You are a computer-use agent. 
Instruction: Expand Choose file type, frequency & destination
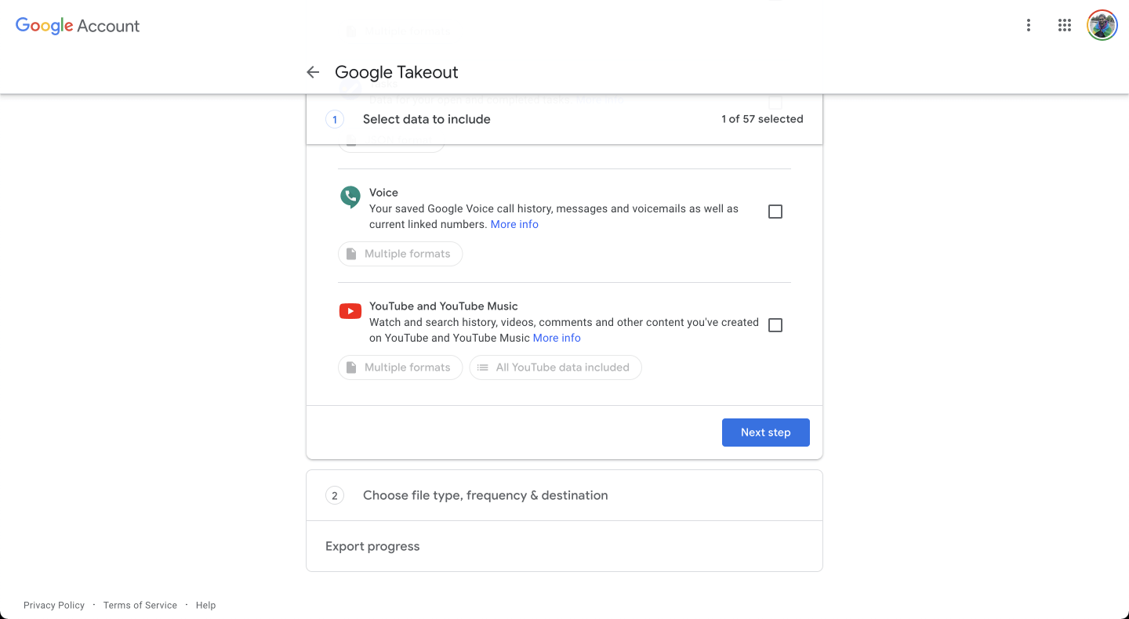[x=564, y=494]
